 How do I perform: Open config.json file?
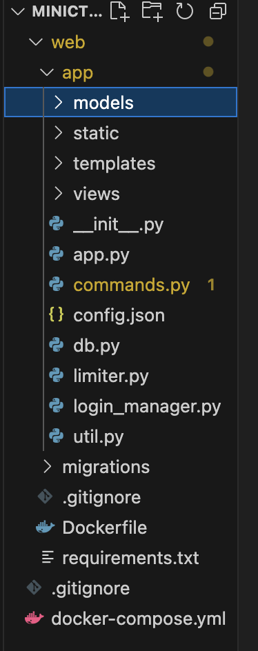click(x=119, y=316)
